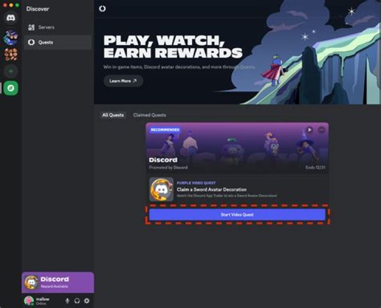381x308 pixels.
Task: Add a server with plus icon
Action: click(11, 71)
